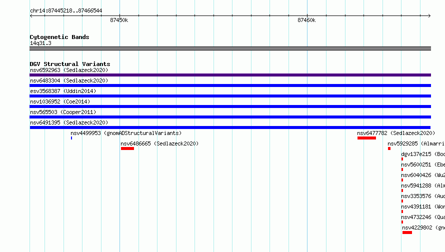Open the nsv6477782 (Sedlazeck2020) label
The width and height of the screenshot is (445, 252).
(x=396, y=133)
